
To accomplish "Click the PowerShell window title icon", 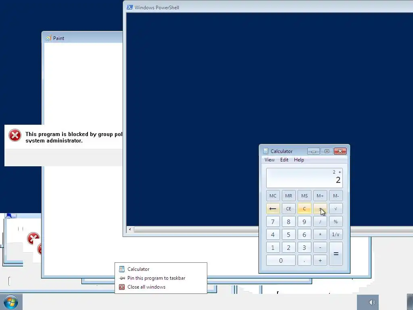I will pyautogui.click(x=129, y=7).
